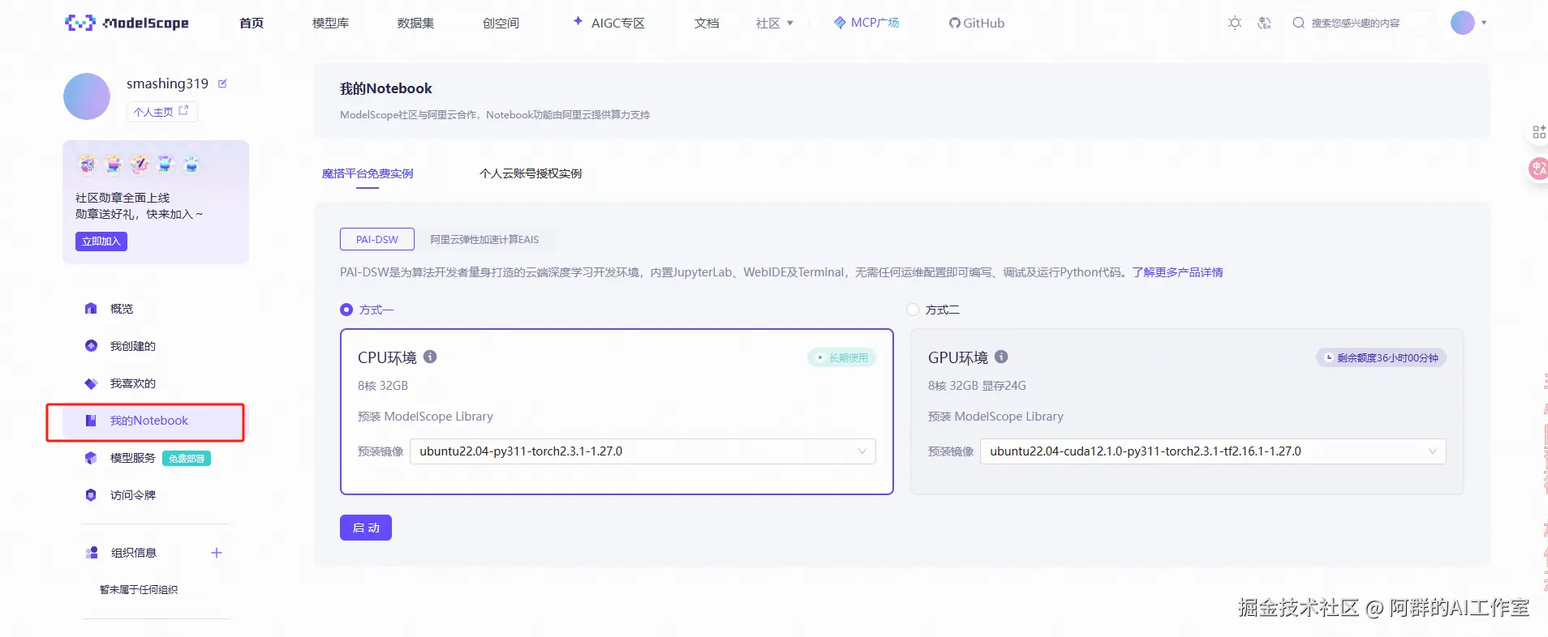
Task: Select the GPU环境 card
Action: point(1187,412)
